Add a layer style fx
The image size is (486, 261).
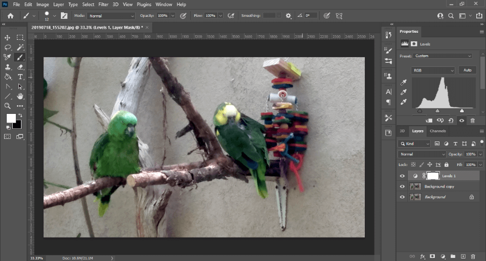pyautogui.click(x=423, y=256)
